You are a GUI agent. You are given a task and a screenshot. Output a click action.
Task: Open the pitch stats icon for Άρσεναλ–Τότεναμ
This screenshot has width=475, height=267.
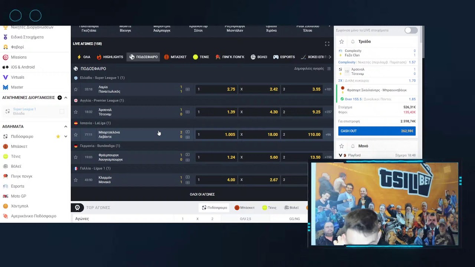187,112
